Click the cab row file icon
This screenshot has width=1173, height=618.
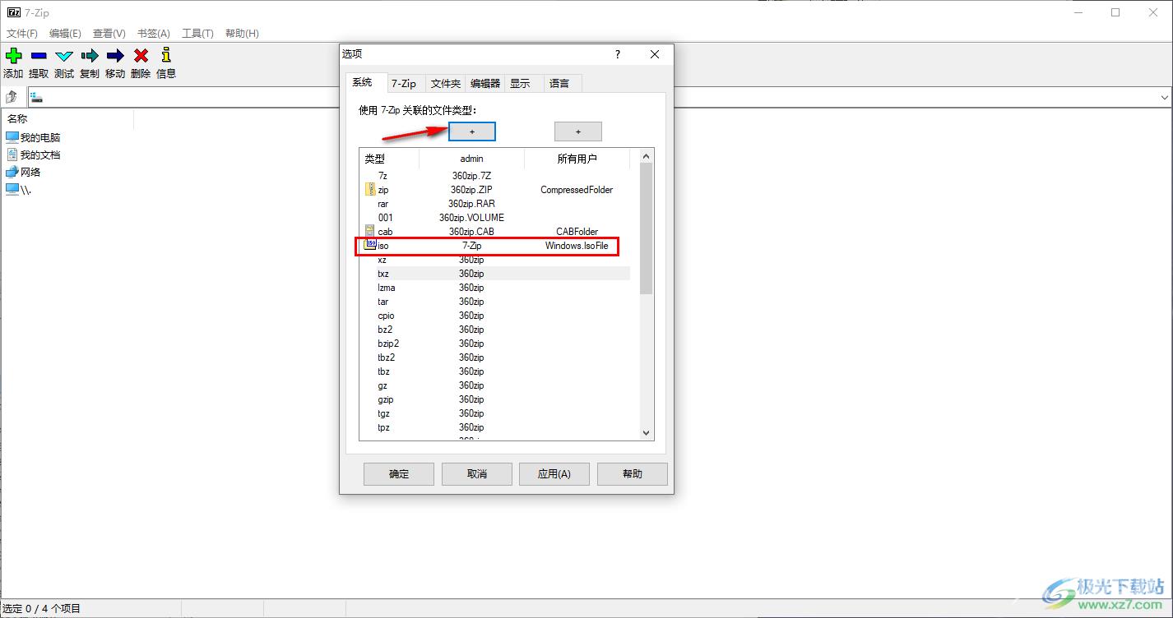click(x=370, y=231)
